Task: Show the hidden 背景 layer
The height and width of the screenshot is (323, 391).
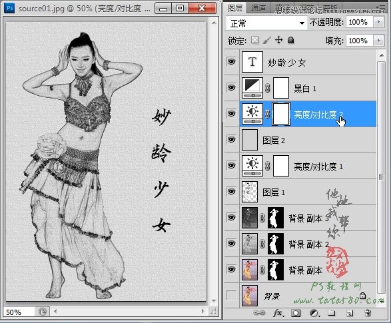Action: pos(231,295)
